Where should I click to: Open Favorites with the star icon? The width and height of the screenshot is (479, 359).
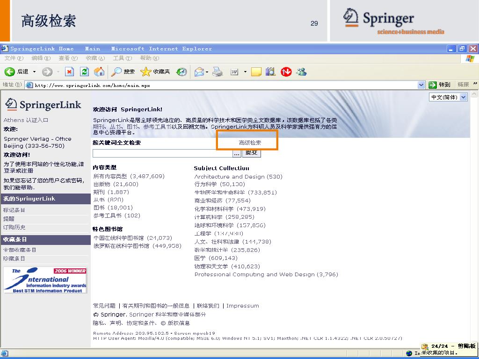[146, 72]
